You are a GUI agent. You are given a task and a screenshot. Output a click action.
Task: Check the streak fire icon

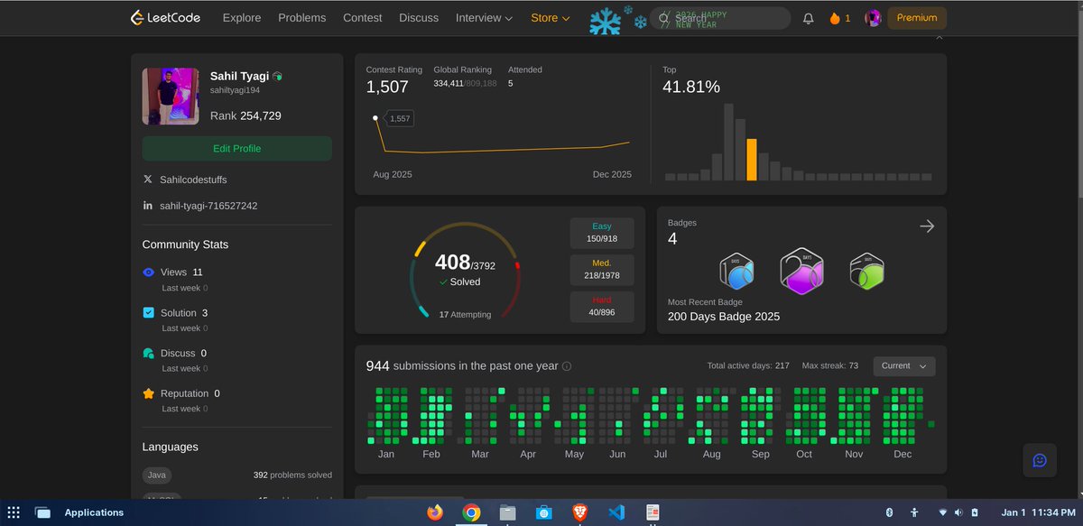click(x=835, y=18)
